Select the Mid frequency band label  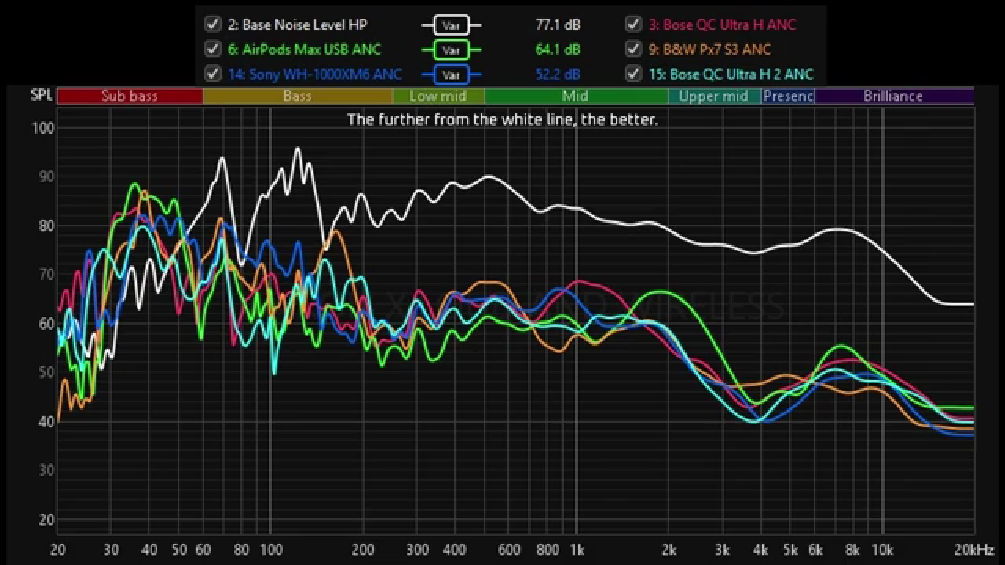pos(576,96)
